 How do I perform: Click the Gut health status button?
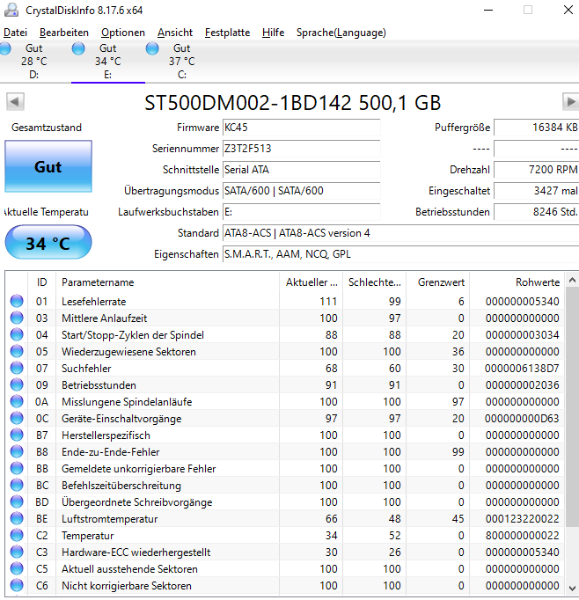48,166
